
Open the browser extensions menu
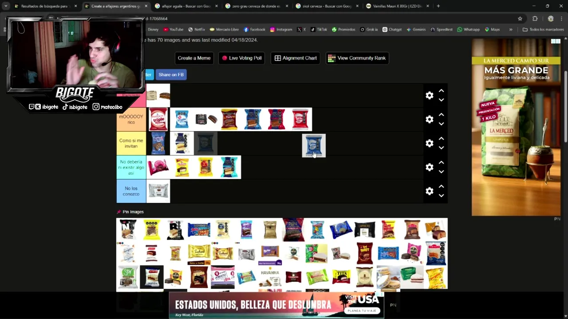pos(535,19)
